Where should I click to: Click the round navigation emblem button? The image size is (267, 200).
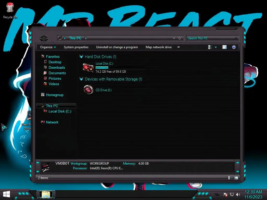44,38
